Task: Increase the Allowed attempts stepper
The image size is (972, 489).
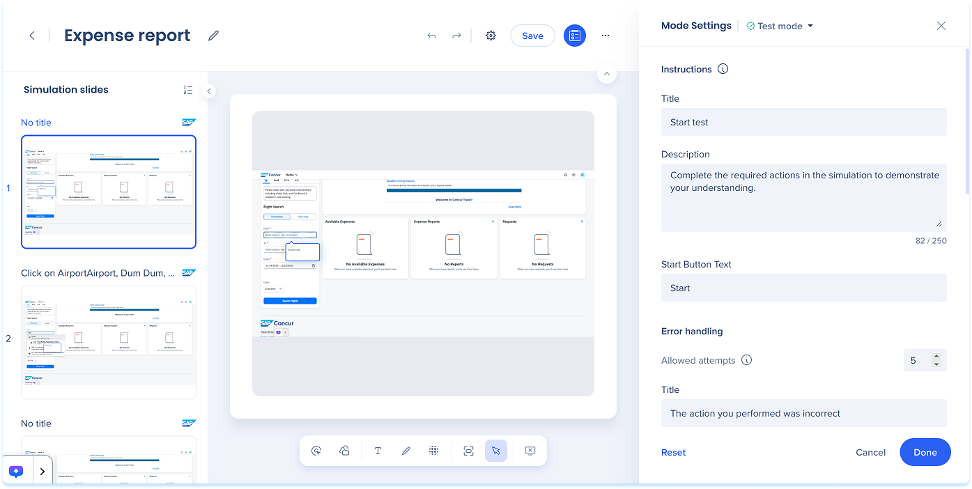Action: point(936,356)
